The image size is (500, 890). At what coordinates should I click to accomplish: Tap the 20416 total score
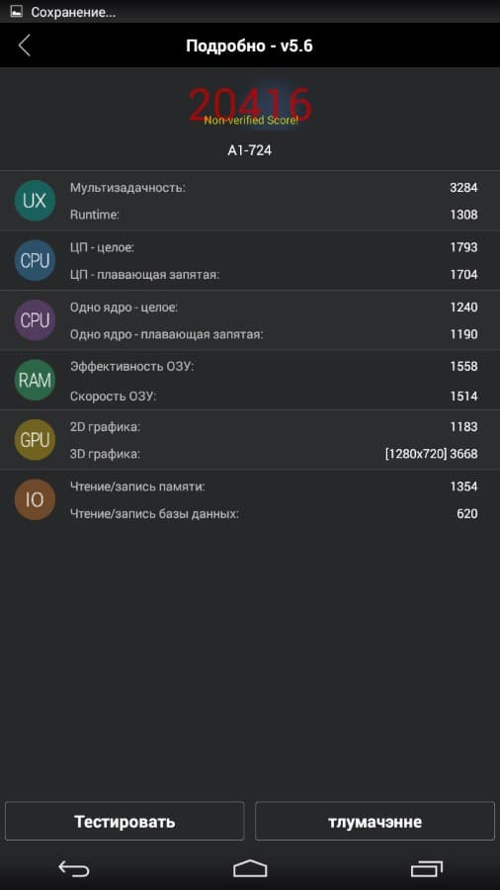[x=250, y=105]
